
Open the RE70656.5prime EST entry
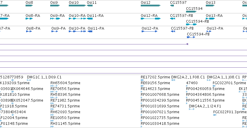65,89
